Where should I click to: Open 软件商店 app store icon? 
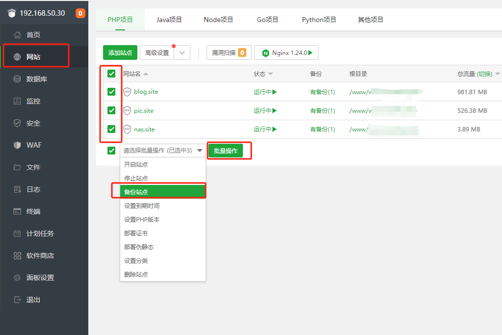(18, 256)
